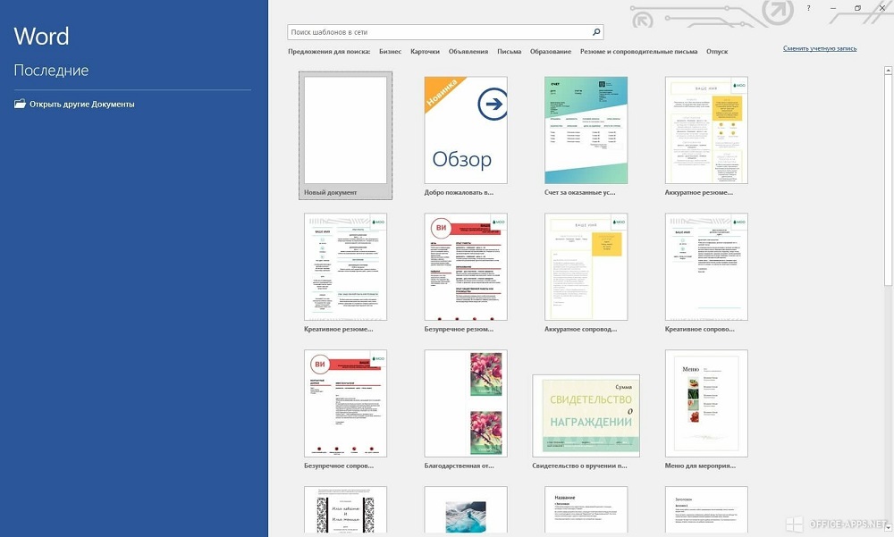Open the Безупречное резюме template

pyautogui.click(x=466, y=267)
